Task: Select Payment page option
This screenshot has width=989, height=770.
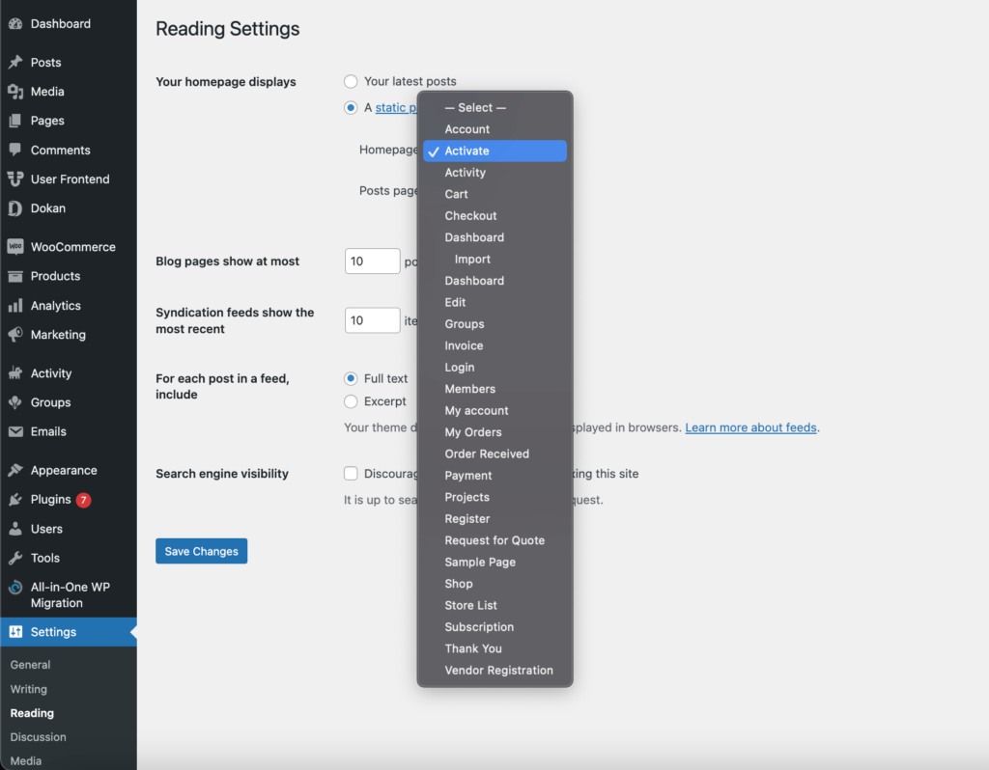Action: coord(495,476)
